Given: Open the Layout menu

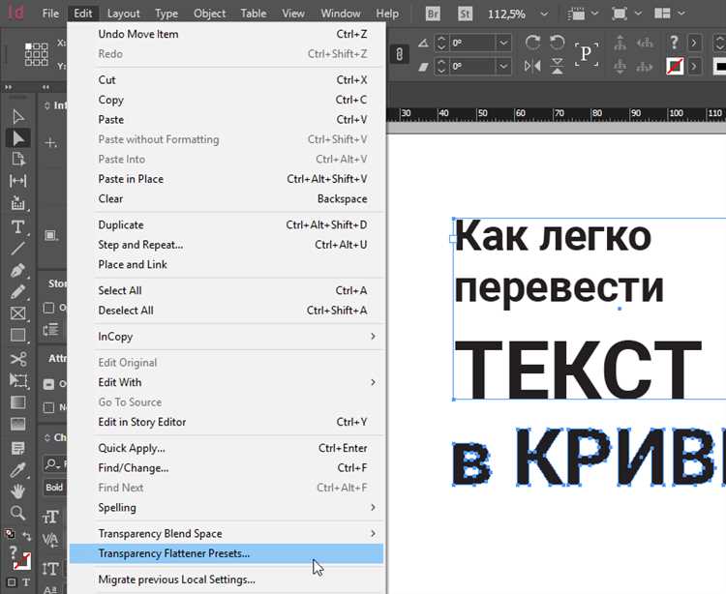Looking at the screenshot, I should tap(123, 15).
